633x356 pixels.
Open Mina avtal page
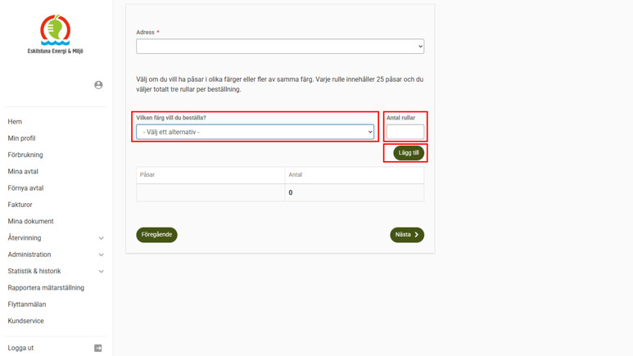click(x=23, y=171)
